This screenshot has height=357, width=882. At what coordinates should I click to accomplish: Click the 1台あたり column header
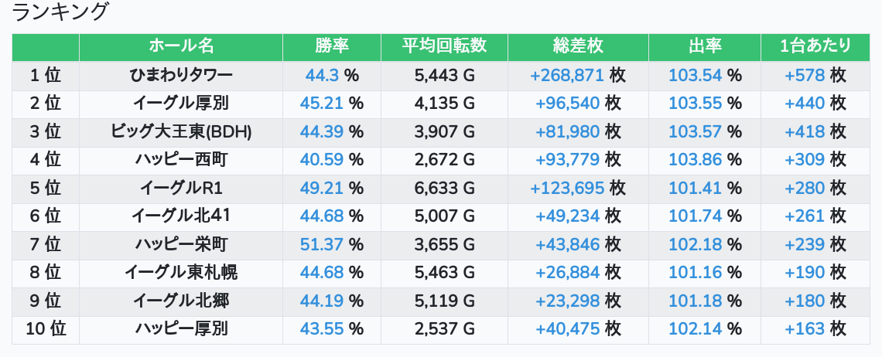815,46
